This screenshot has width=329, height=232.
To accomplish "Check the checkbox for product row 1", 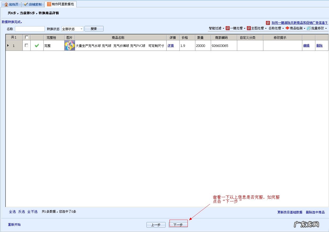I will [26, 45].
